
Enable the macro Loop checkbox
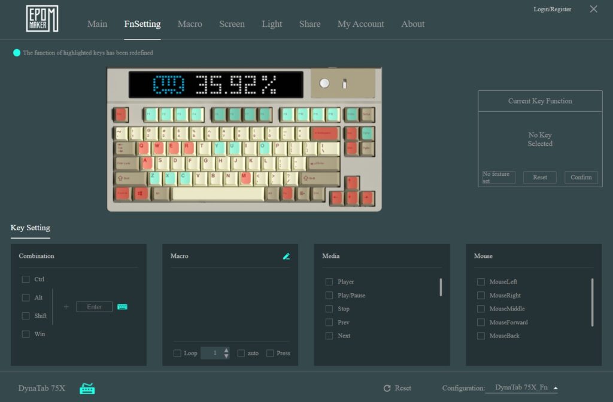click(x=177, y=354)
